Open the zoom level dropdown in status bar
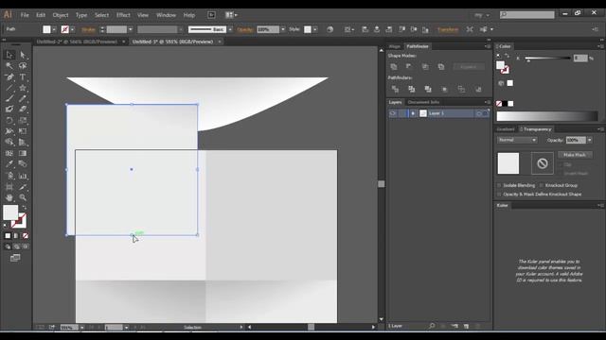Viewport: 606px width, 340px height. 82,328
